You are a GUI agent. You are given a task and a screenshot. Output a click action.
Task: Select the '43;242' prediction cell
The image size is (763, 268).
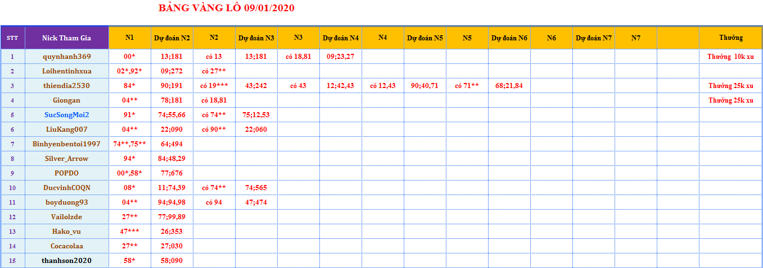point(256,86)
